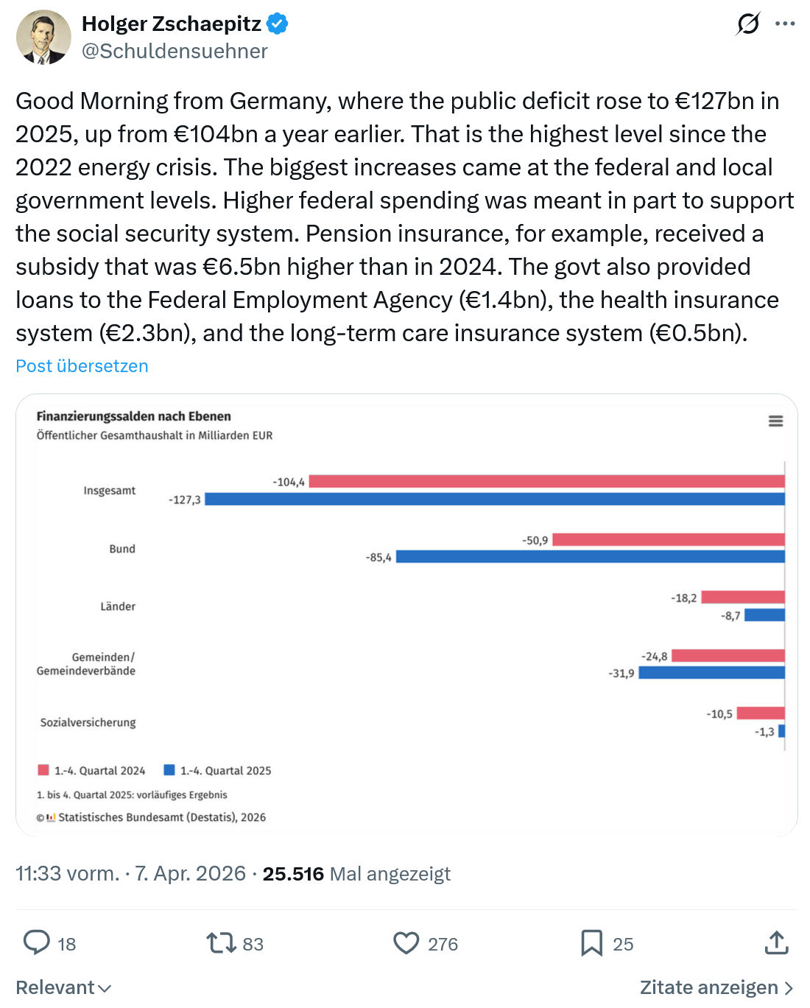Open the three-dot more options menu

pos(785,24)
